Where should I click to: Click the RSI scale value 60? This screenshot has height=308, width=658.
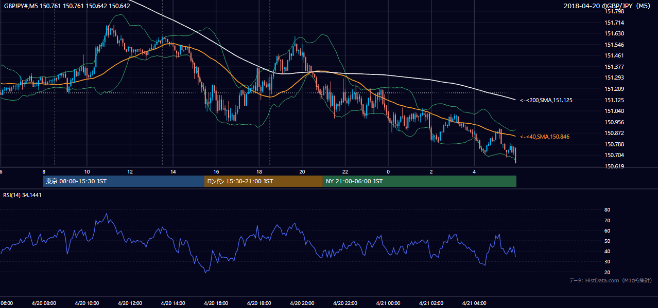[607, 230]
